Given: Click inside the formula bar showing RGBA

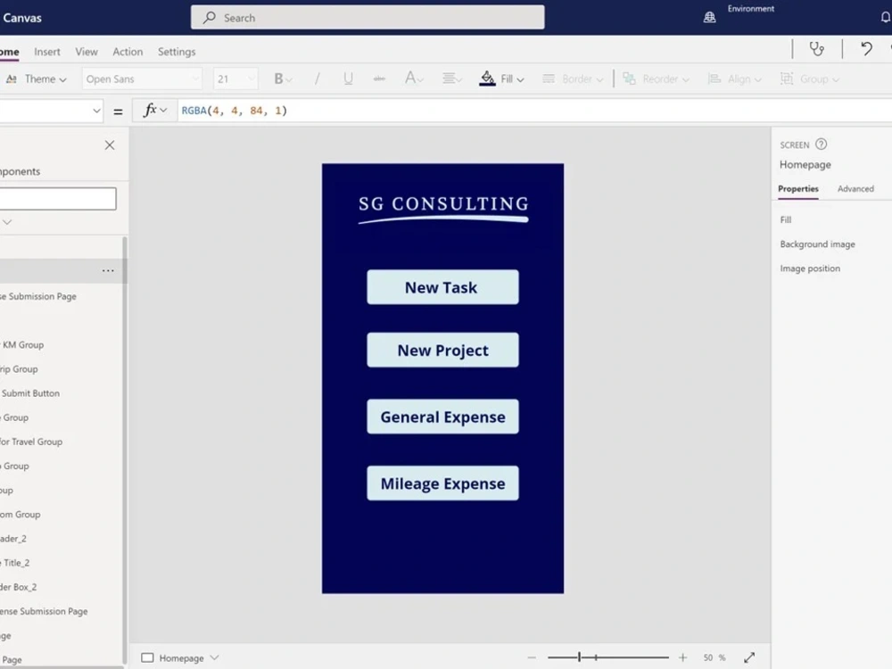Looking at the screenshot, I should (x=232, y=110).
